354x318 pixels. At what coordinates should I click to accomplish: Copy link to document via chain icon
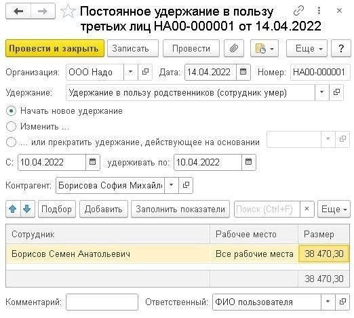(298, 11)
